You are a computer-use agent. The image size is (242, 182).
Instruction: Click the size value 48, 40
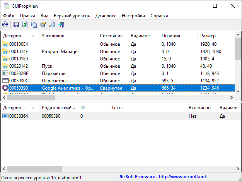206,66
